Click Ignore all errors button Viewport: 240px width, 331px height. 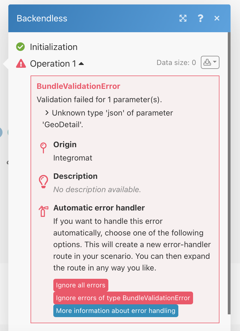point(81,285)
